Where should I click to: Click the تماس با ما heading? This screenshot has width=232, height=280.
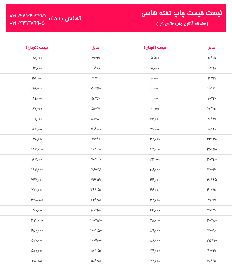point(65,18)
